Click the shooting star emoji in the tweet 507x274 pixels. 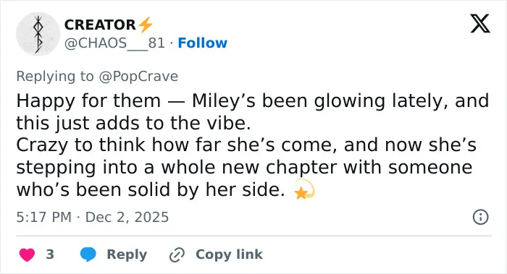(304, 189)
